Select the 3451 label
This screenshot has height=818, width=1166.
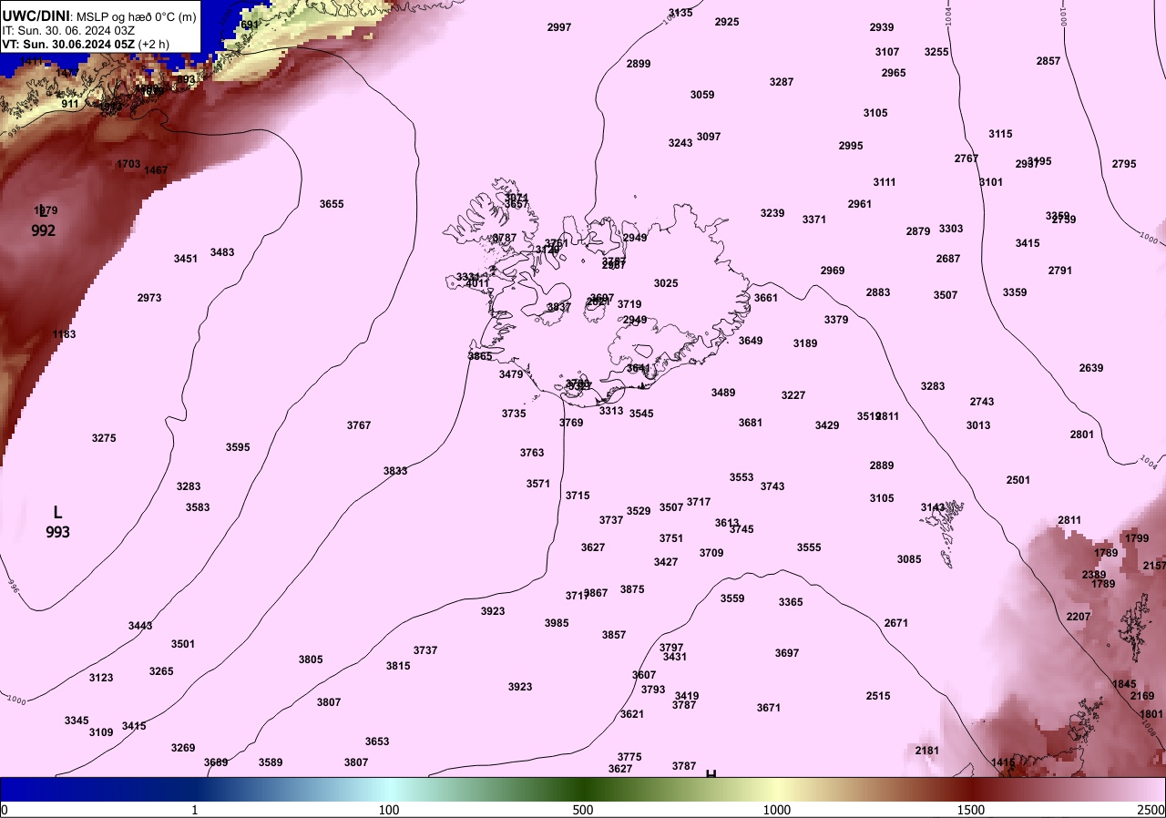pos(186,259)
